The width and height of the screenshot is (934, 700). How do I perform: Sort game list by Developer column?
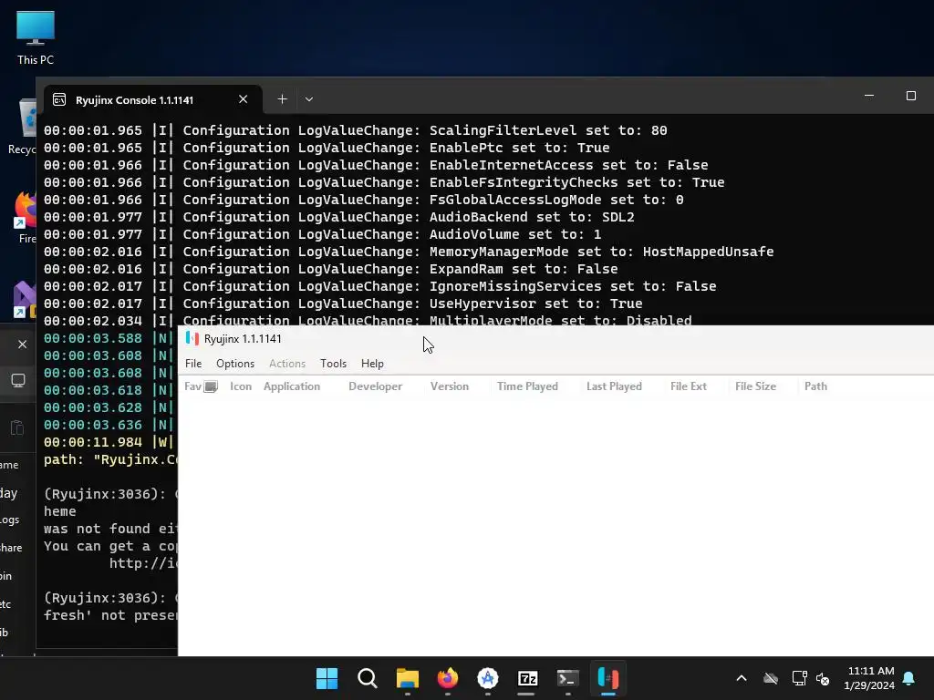point(375,386)
